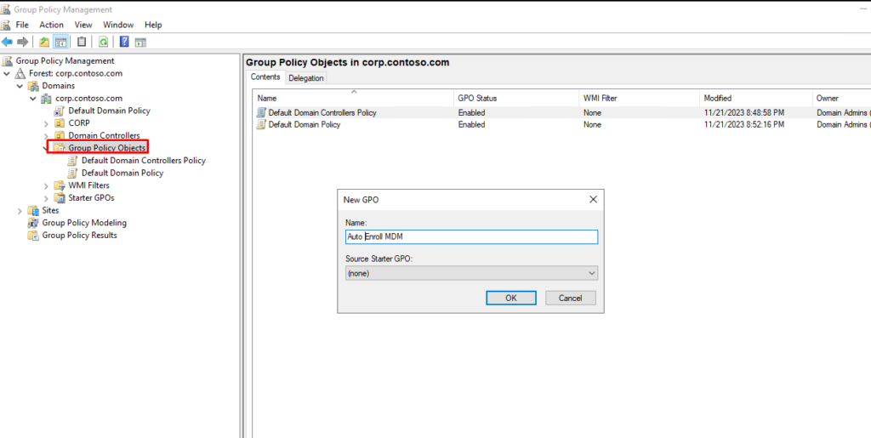Click the GPO Name text field
871x438 pixels.
(x=471, y=237)
